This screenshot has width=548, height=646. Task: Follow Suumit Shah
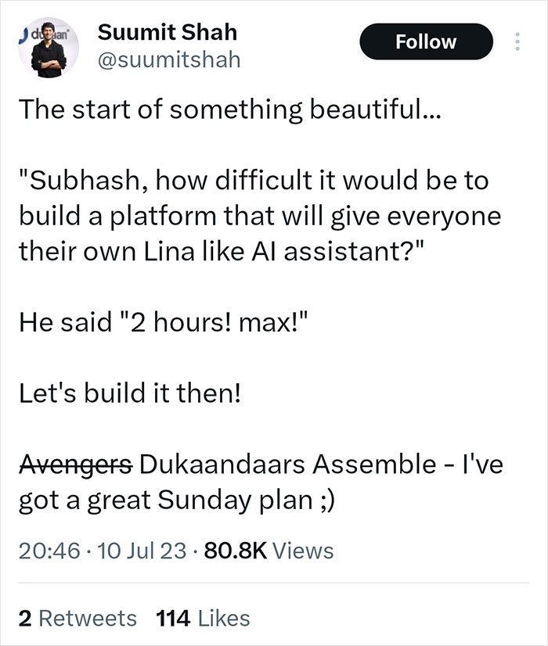tap(426, 41)
